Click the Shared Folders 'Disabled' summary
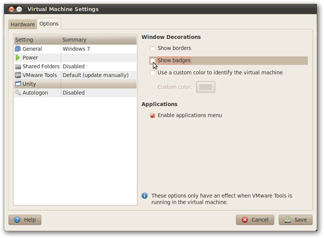Screen dimensions: 324x238 [73, 66]
